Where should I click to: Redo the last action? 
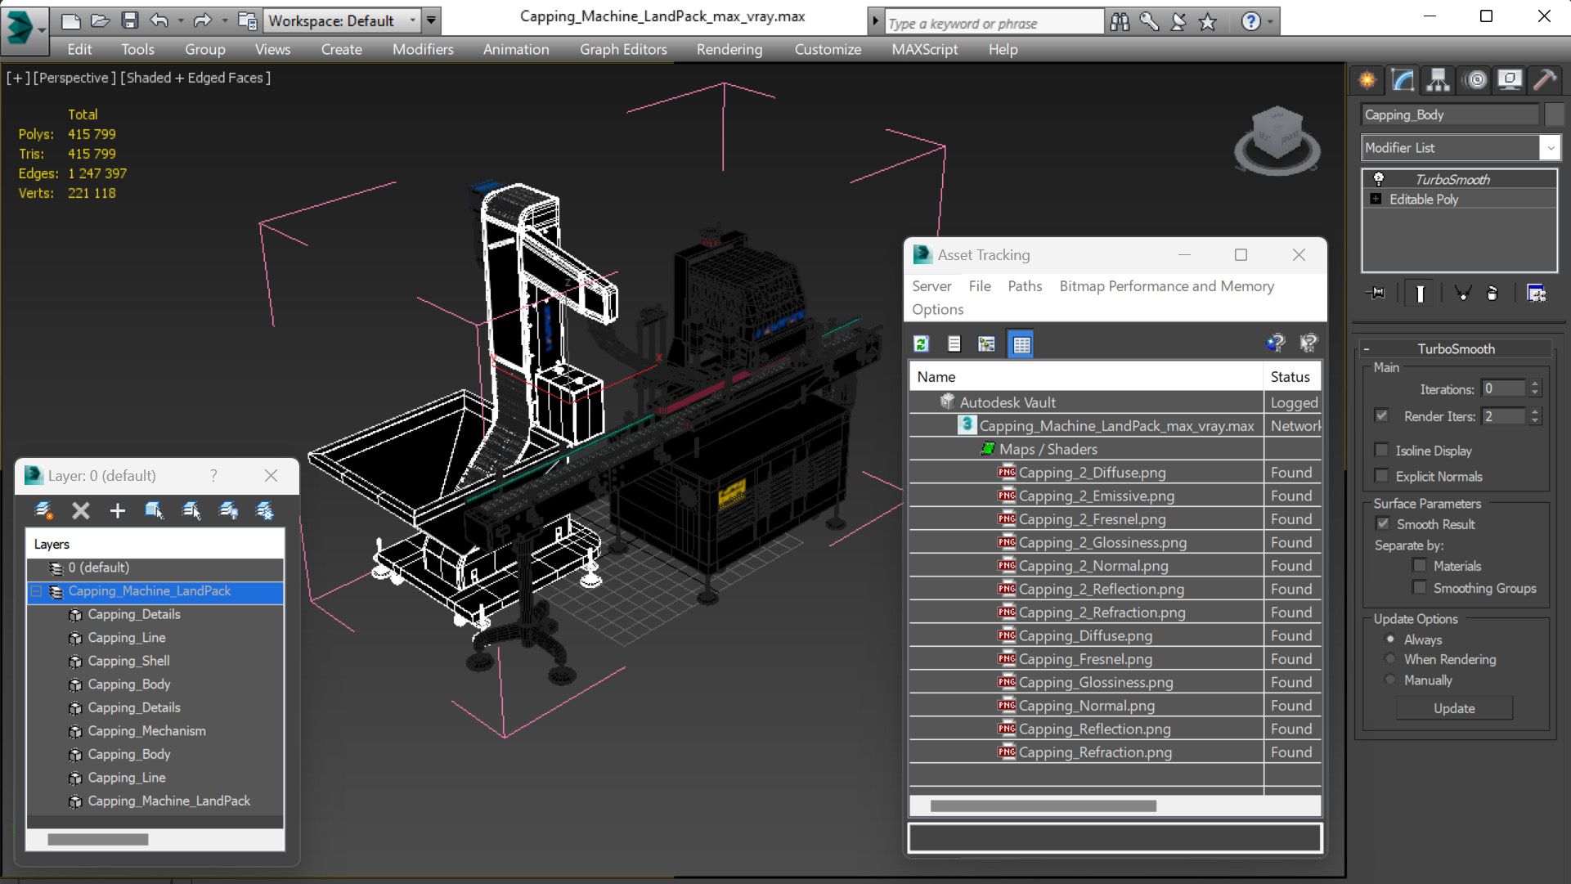[202, 20]
